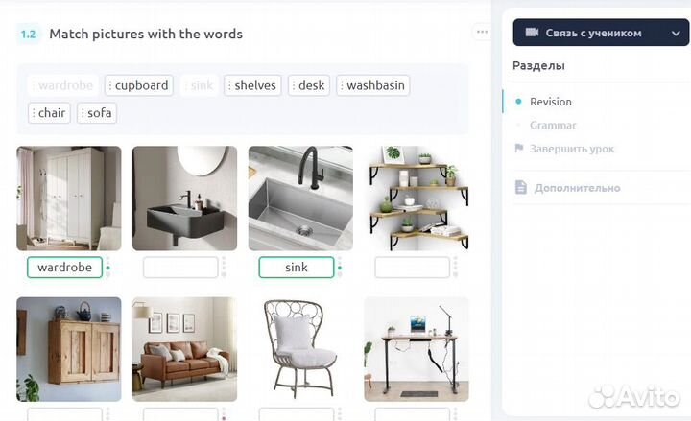The height and width of the screenshot is (421, 691).
Task: Click the drag handle on cupboard chip
Action: pyautogui.click(x=110, y=85)
